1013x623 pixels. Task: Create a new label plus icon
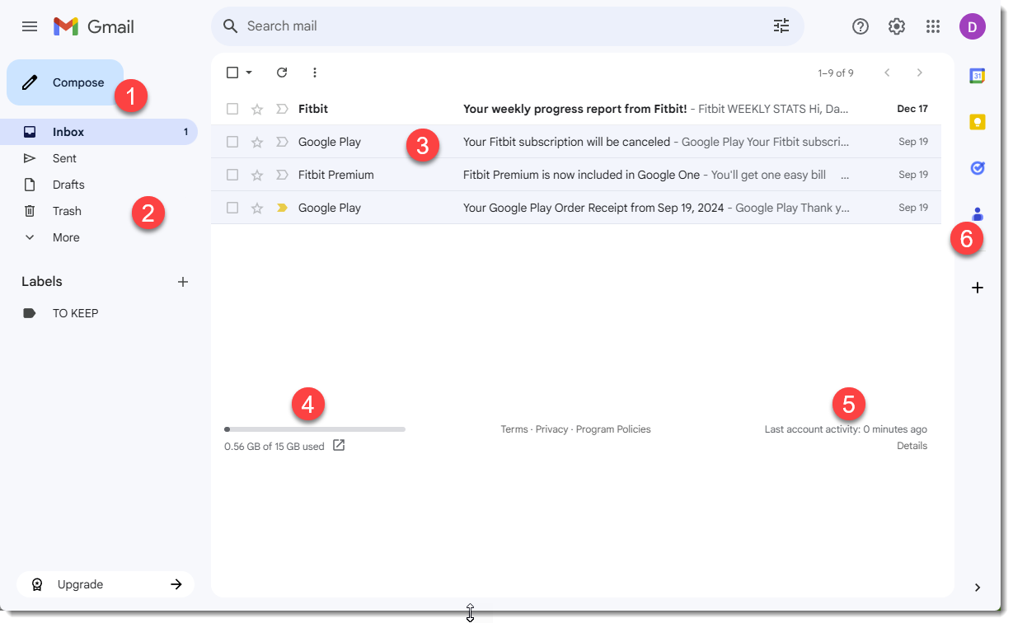[183, 282]
